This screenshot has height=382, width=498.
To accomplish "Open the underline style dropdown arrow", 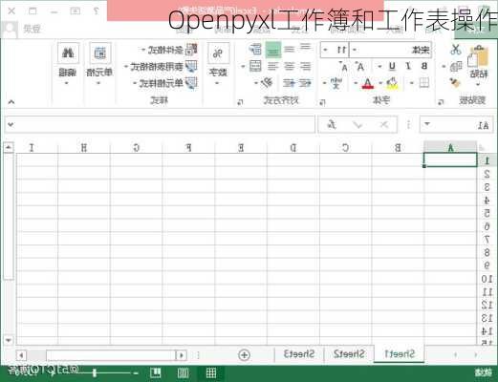I will click(379, 67).
